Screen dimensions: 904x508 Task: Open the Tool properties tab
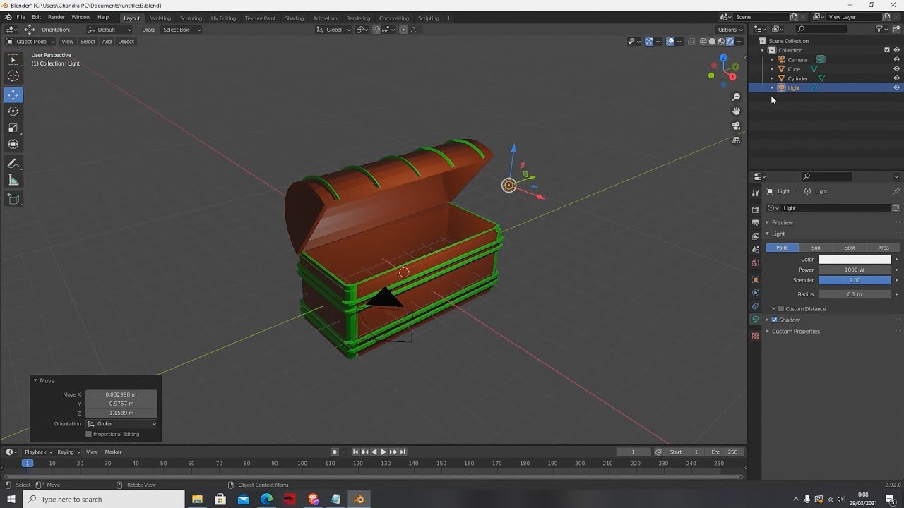point(755,193)
